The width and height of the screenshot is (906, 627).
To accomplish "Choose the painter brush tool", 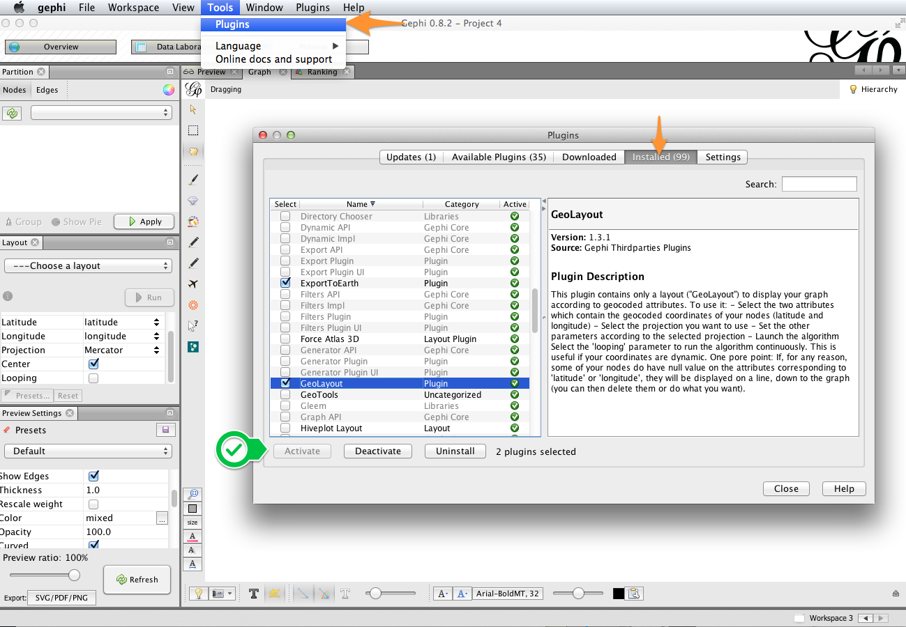I will coord(193,179).
